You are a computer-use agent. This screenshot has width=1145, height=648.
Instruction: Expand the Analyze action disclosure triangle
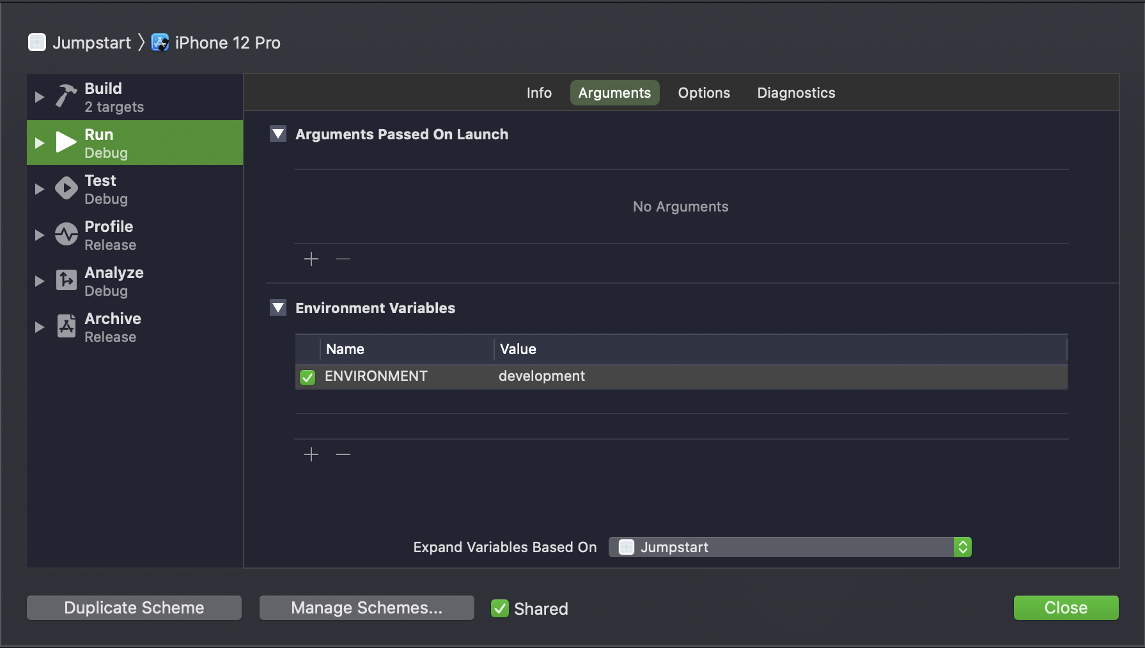40,281
